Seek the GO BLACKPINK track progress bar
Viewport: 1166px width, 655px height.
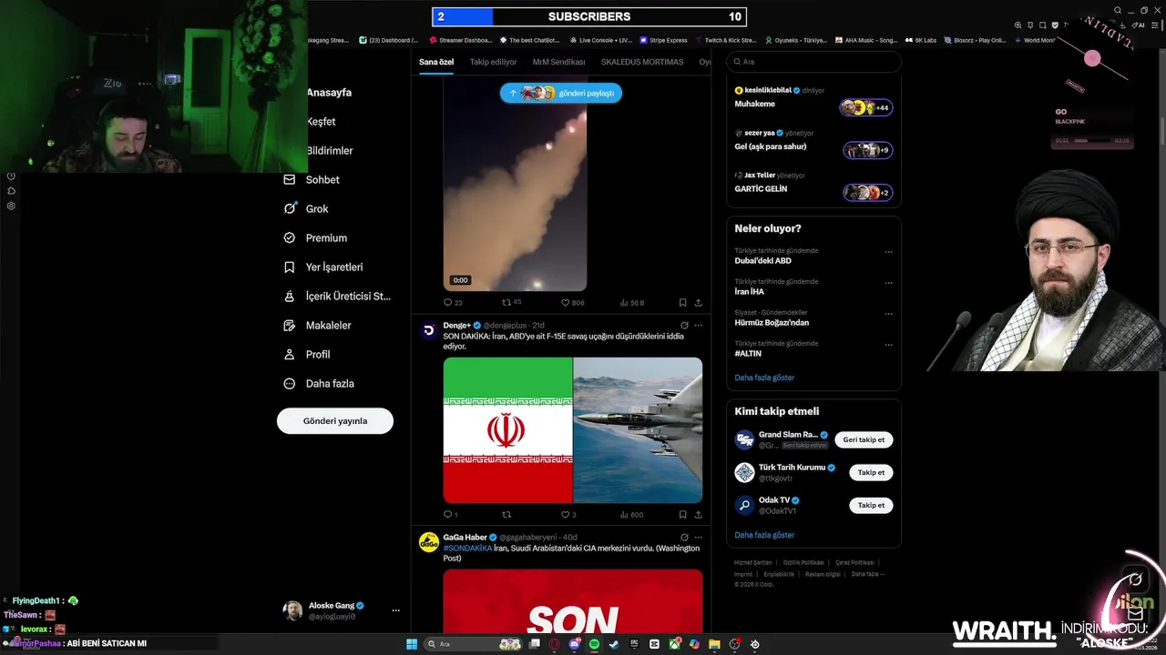coord(1091,141)
